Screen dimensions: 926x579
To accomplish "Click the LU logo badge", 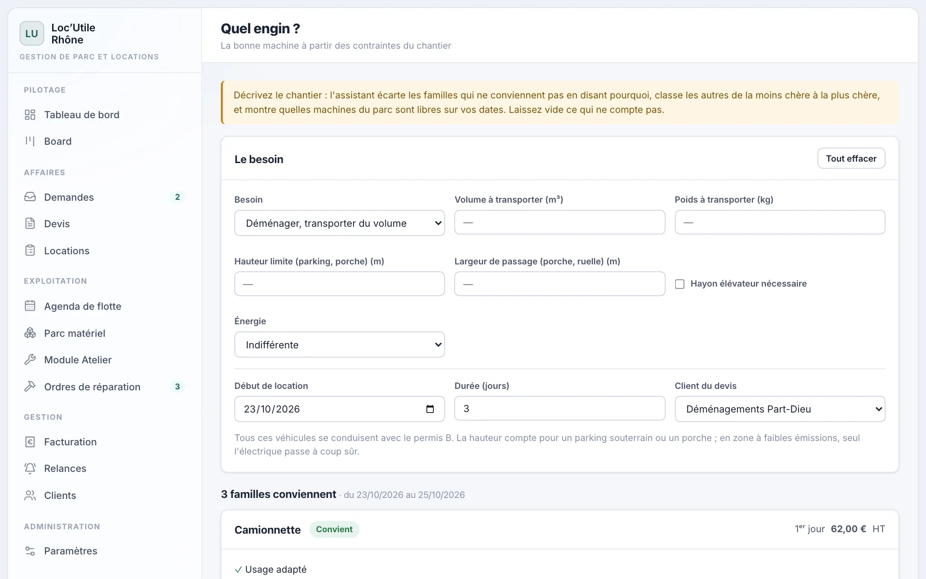I will coord(32,33).
